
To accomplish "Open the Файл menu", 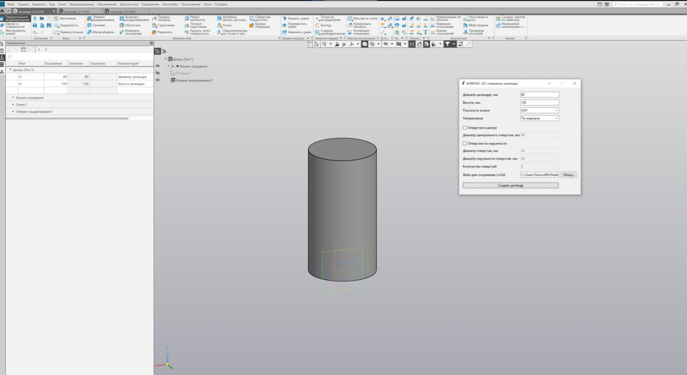I will tap(11, 4).
